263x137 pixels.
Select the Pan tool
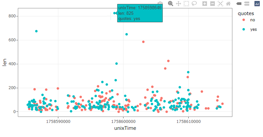178,4
